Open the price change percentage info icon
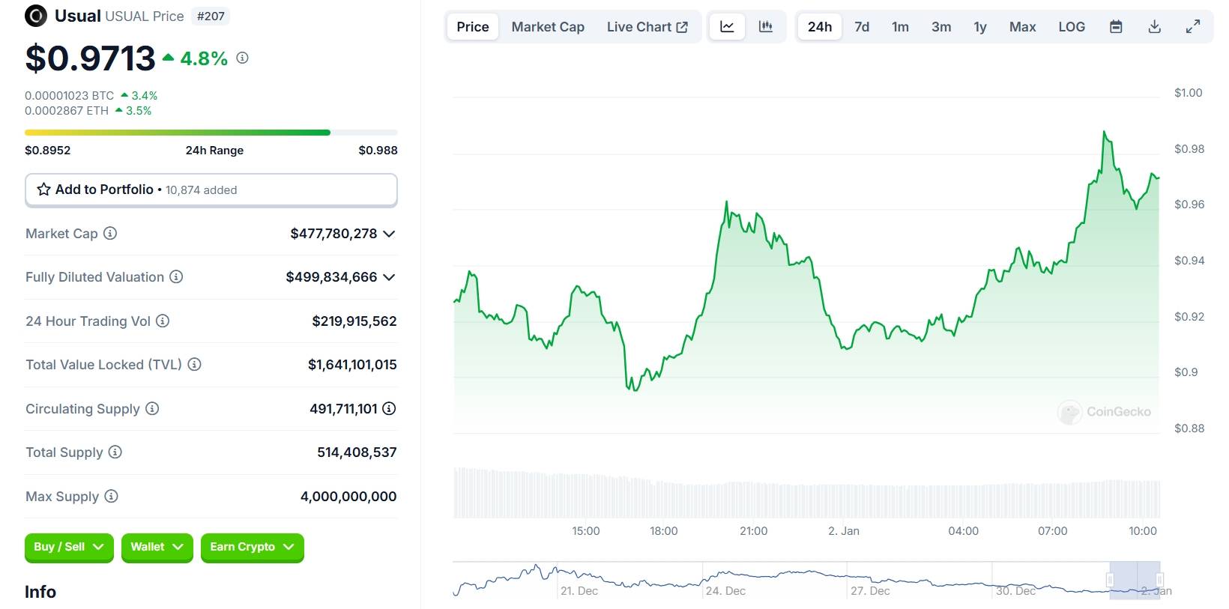This screenshot has height=609, width=1229. [x=242, y=58]
